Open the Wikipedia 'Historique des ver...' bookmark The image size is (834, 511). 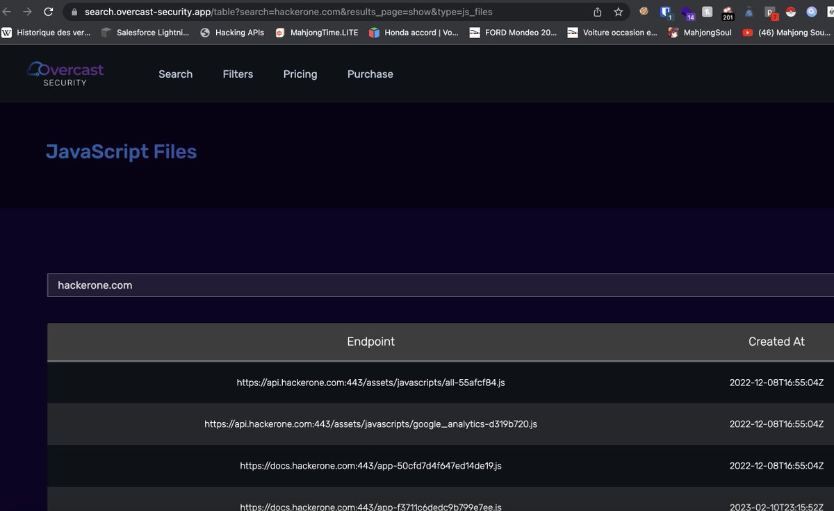(47, 32)
